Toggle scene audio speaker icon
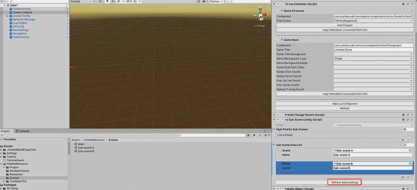 click(x=112, y=2)
